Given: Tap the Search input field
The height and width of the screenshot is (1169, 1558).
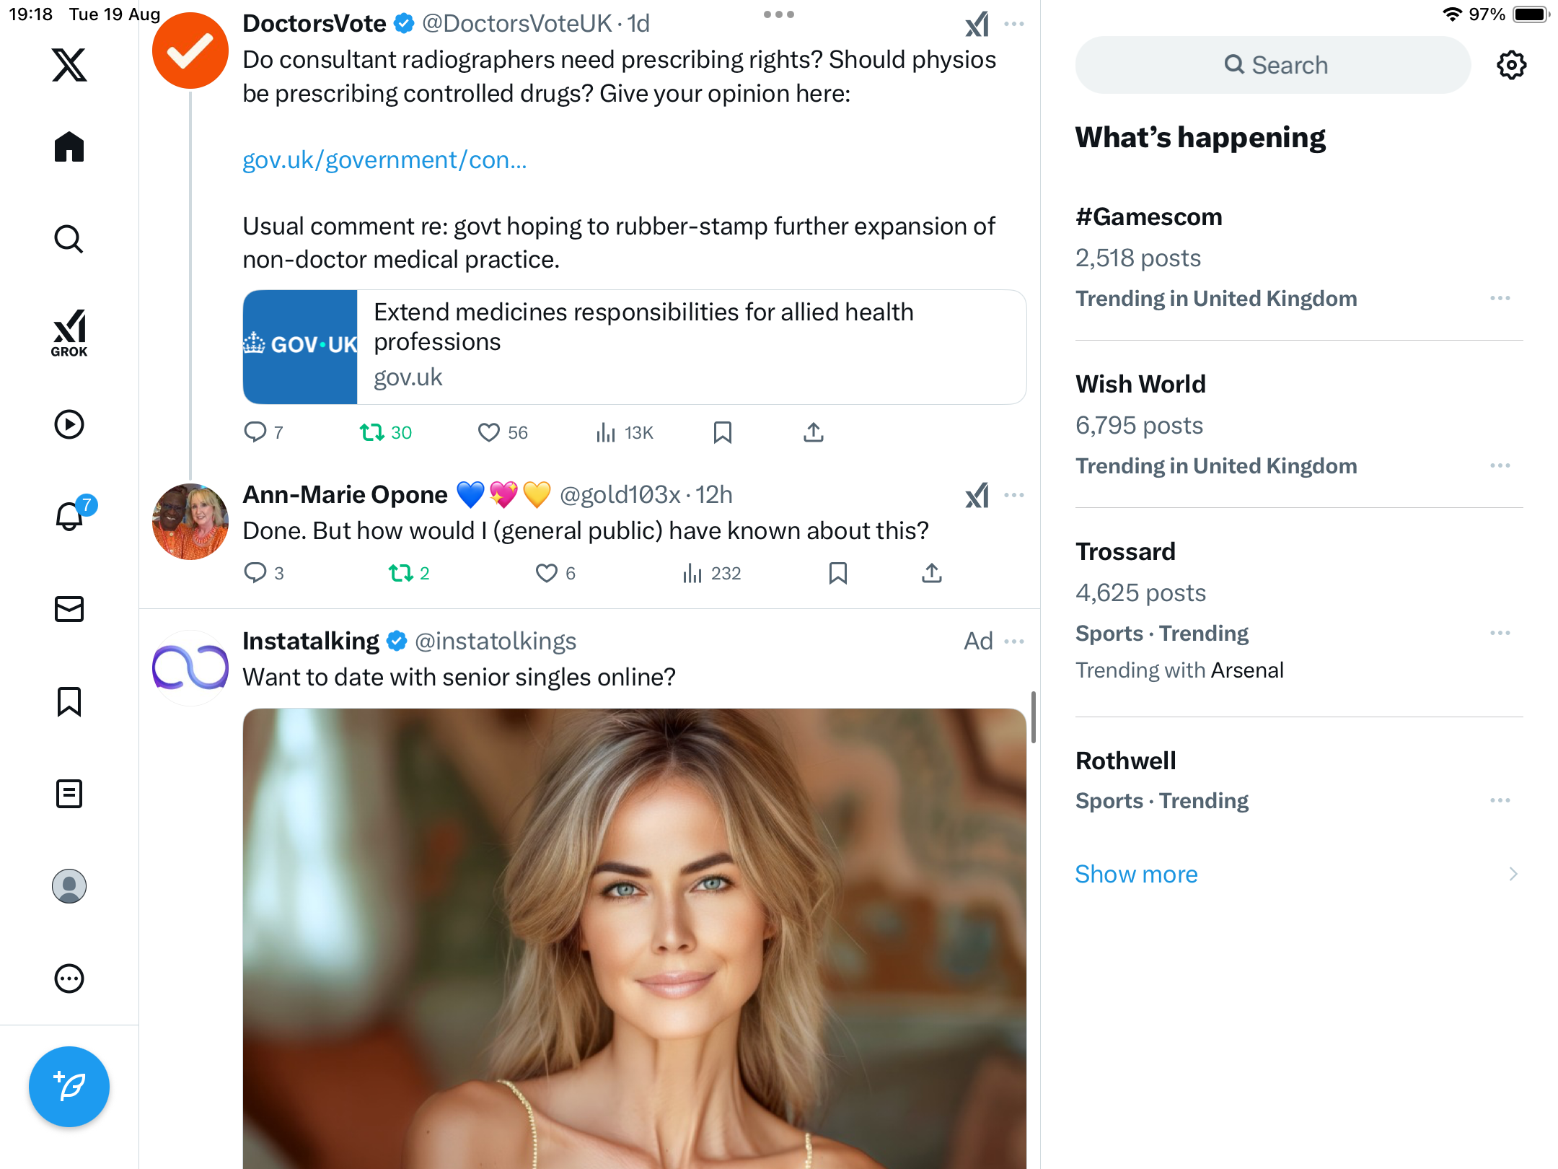Looking at the screenshot, I should point(1273,65).
